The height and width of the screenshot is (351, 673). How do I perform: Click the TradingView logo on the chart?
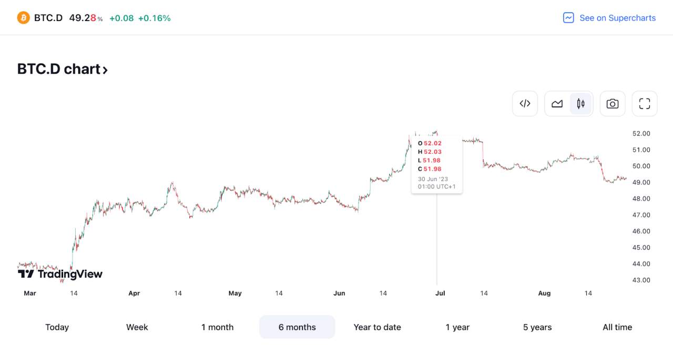[x=60, y=274]
